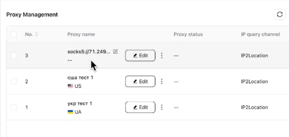Select the socks5://71.249... proxy name

89,52
